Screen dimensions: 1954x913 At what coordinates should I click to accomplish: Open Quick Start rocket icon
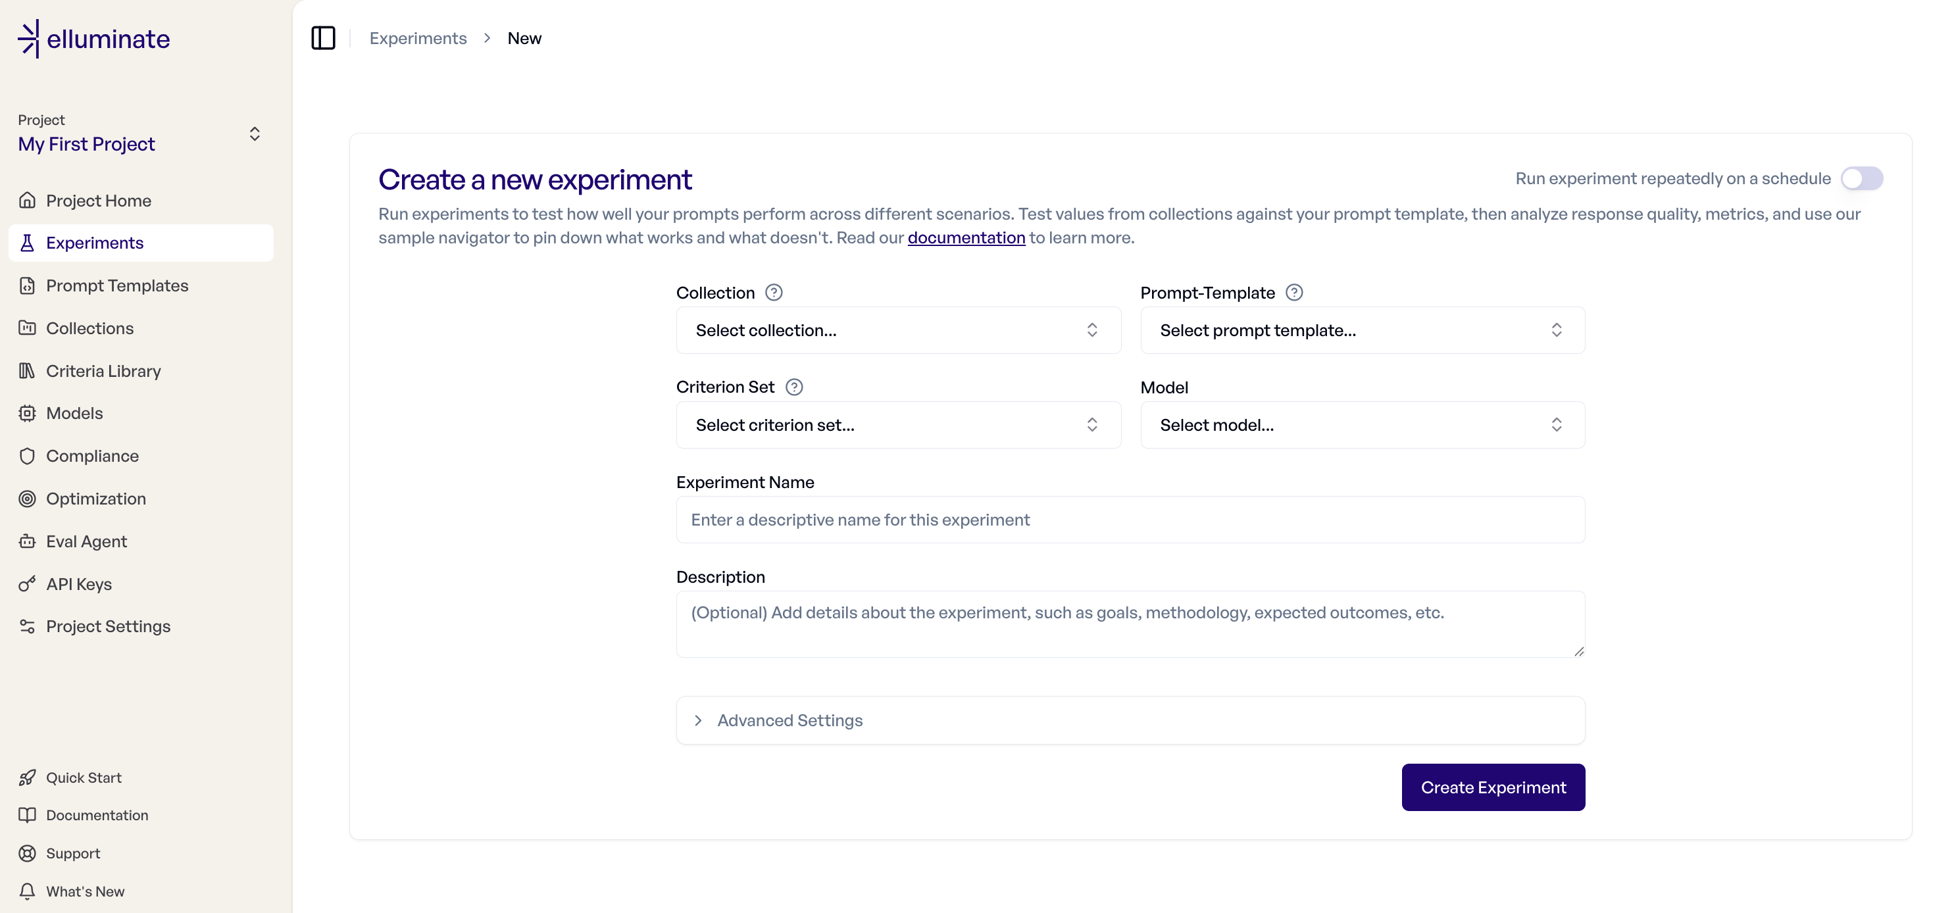coord(28,778)
